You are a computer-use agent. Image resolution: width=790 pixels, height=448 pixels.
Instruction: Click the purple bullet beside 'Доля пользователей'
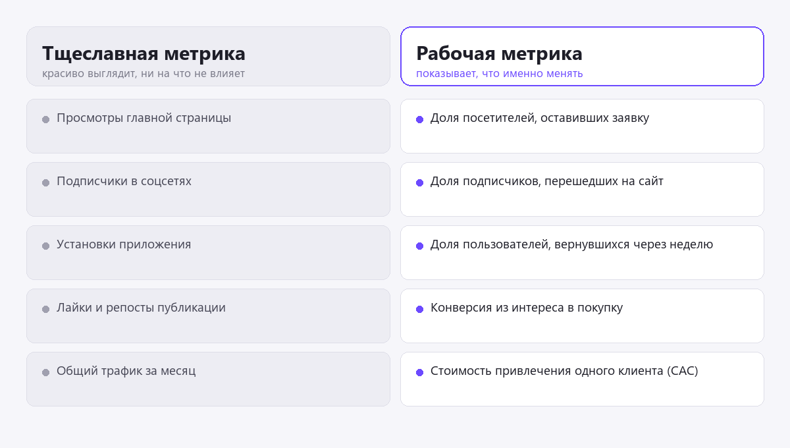[x=420, y=246]
